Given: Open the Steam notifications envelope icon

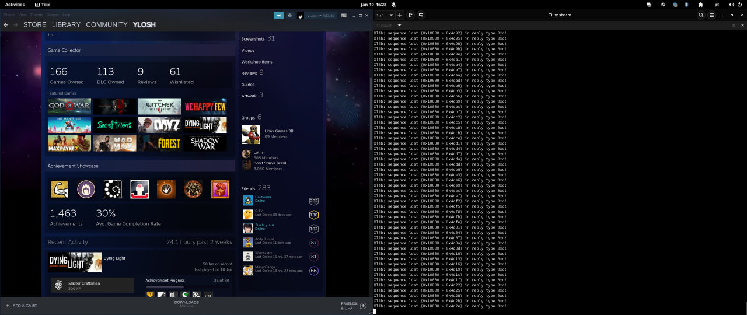Looking at the screenshot, I should 290,15.
